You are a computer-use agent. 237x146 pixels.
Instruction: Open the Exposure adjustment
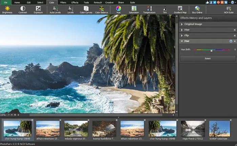tap(38, 8)
